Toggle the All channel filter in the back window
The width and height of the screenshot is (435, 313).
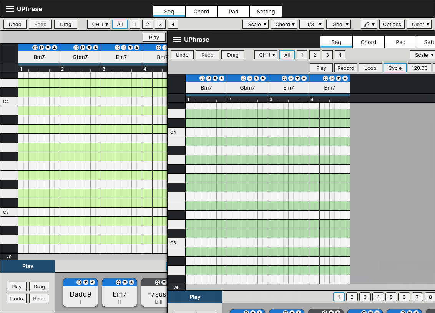point(120,25)
